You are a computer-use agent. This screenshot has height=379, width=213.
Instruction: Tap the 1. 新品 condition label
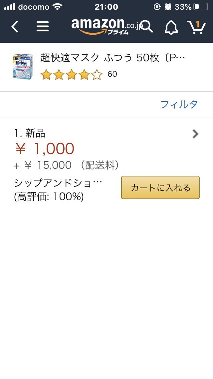click(30, 133)
